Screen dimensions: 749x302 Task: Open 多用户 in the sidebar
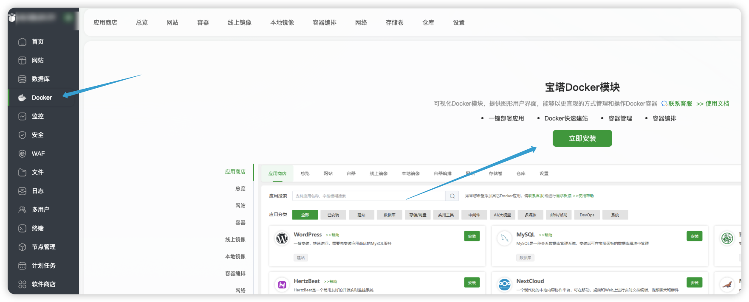pyautogui.click(x=40, y=210)
